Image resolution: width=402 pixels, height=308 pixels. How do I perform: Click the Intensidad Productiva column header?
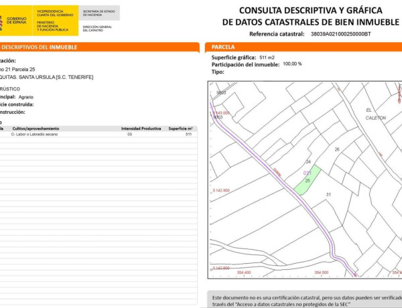pyautogui.click(x=141, y=128)
